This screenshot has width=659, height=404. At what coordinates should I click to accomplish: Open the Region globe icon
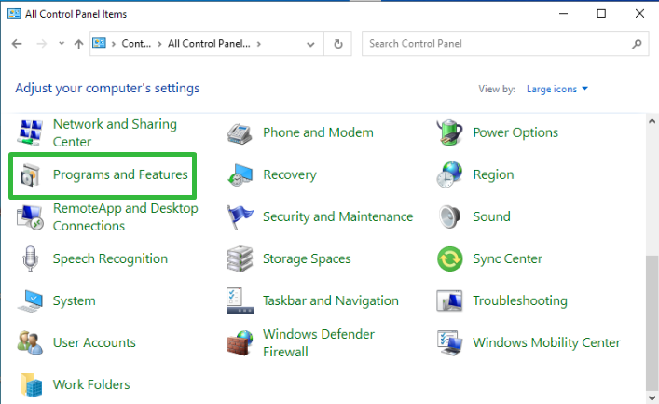point(449,174)
